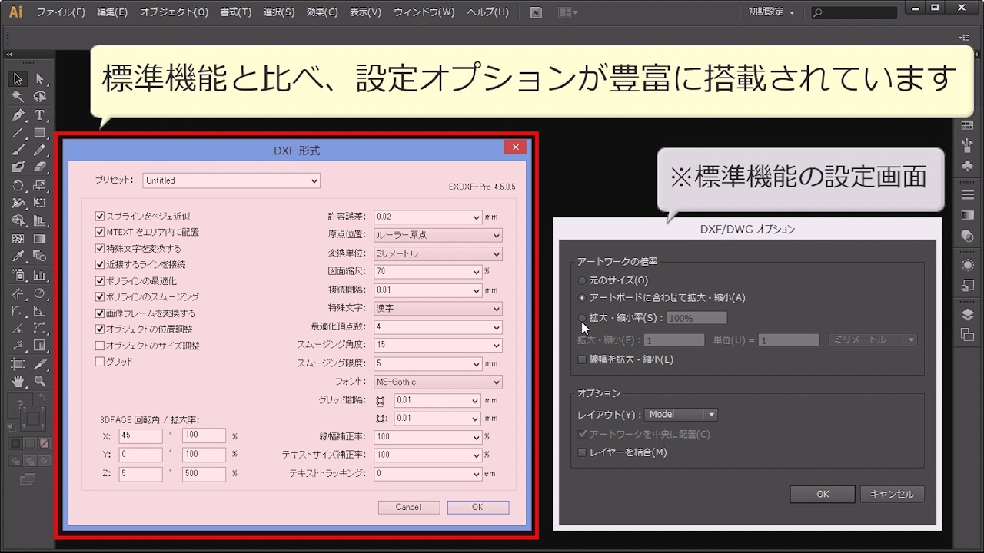The width and height of the screenshot is (984, 553).
Task: Open the レイアウト Model dropdown
Action: point(680,415)
